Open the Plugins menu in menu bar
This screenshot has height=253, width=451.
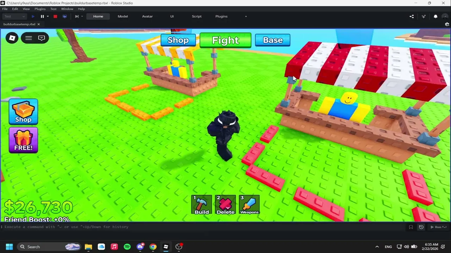(x=40, y=9)
